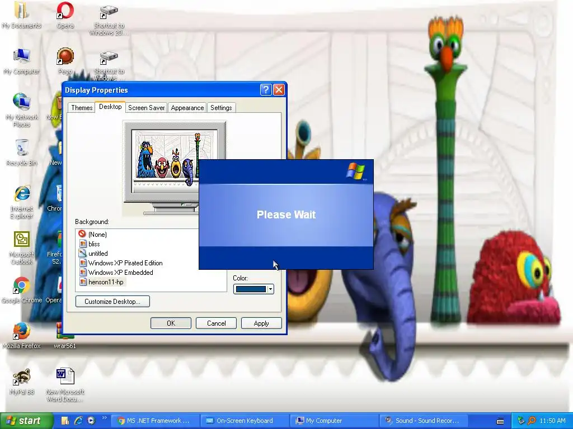Click the help question mark in Display Properties
Screen dimensions: 573x429
click(266, 90)
